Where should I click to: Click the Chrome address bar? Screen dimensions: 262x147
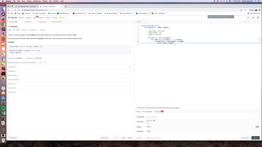(x=130, y=10)
